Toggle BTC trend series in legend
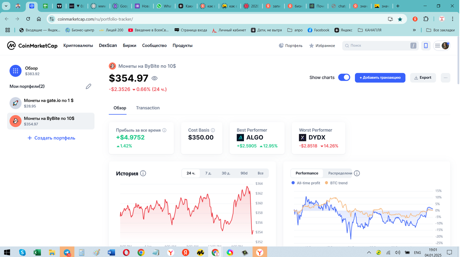The width and height of the screenshot is (464, 257). pos(336,183)
